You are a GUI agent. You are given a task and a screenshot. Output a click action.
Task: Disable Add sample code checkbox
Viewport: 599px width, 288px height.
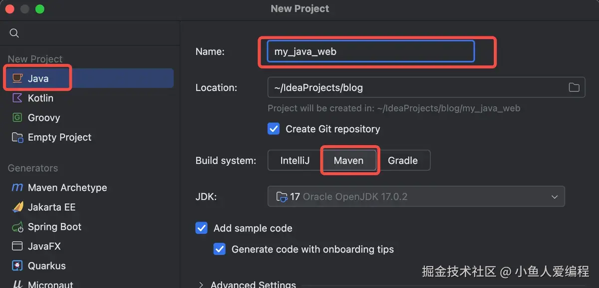[x=202, y=228]
